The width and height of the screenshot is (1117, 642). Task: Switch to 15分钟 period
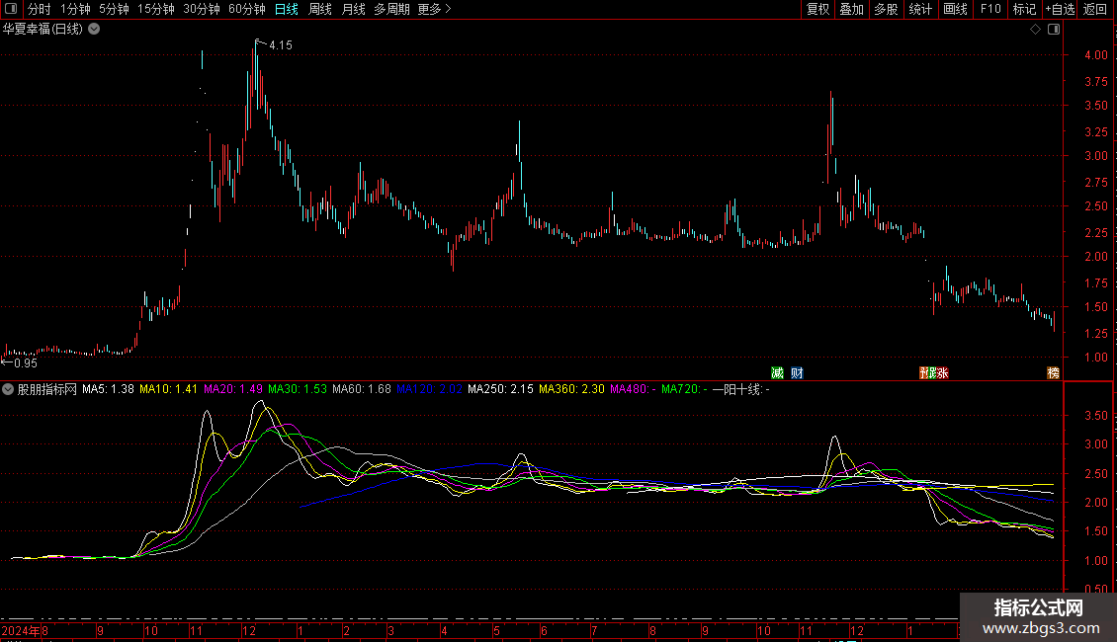156,9
